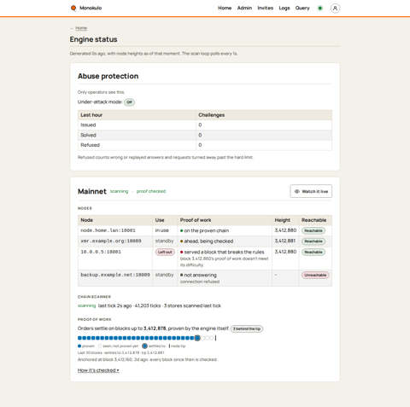Screen dimensions: 410x407
Task: Click the large 'settled to' marker on block strip
Action: click(x=197, y=338)
